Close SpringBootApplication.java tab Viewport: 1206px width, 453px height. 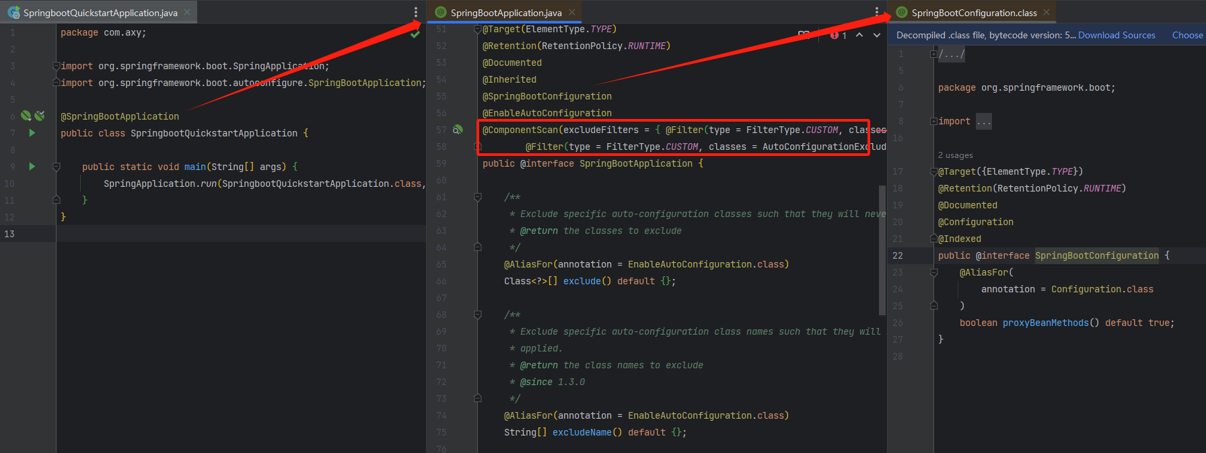click(571, 12)
